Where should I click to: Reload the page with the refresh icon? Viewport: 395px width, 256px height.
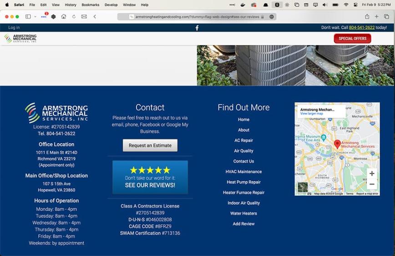click(74, 17)
